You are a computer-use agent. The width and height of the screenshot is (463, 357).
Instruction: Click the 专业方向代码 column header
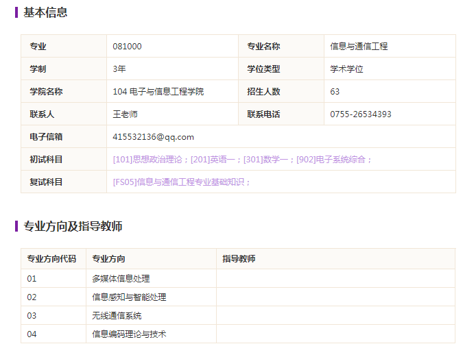coord(54,259)
